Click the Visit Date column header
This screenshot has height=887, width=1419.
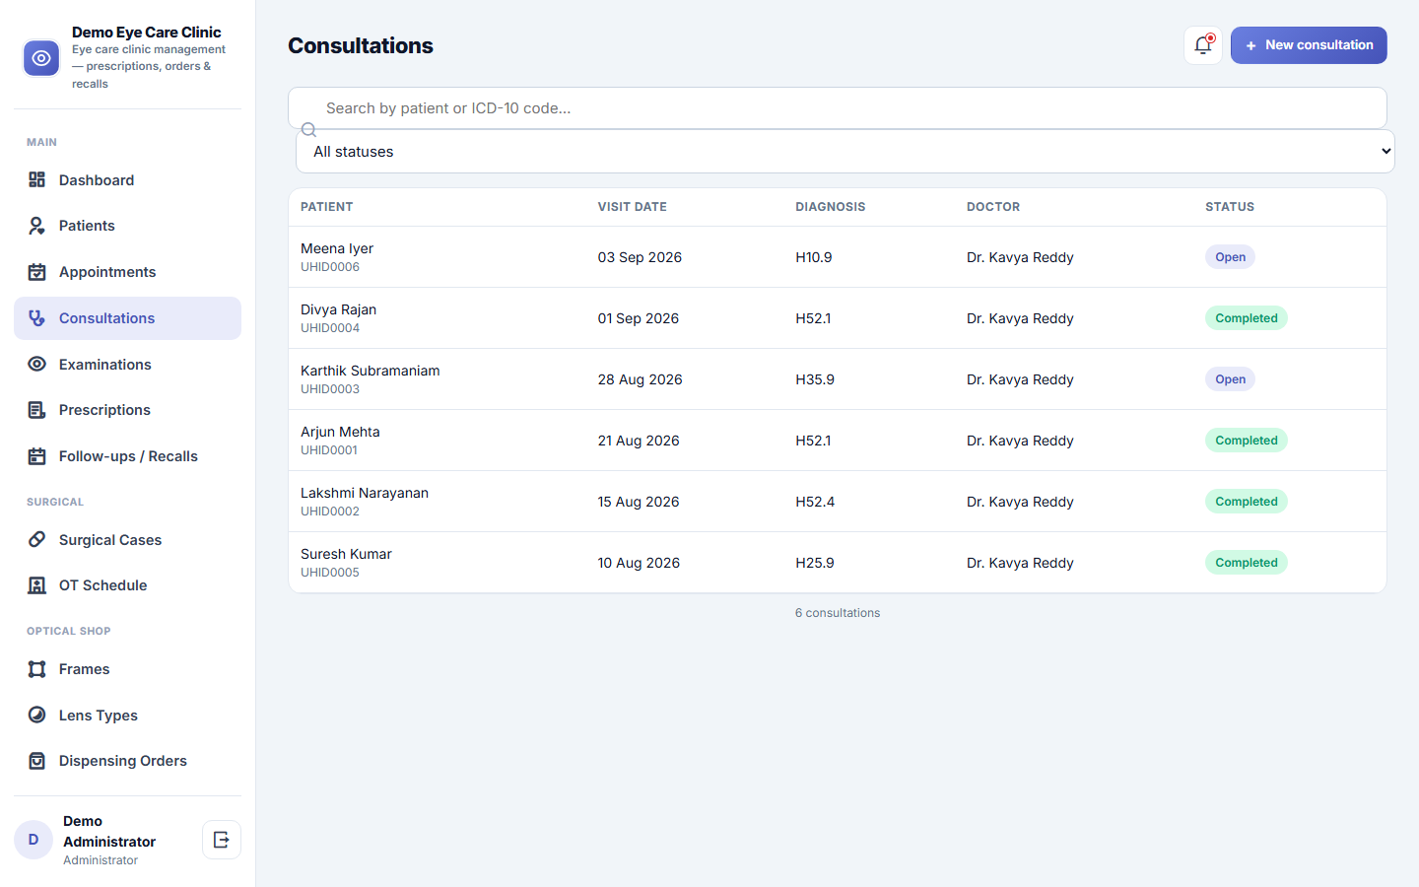tap(633, 207)
